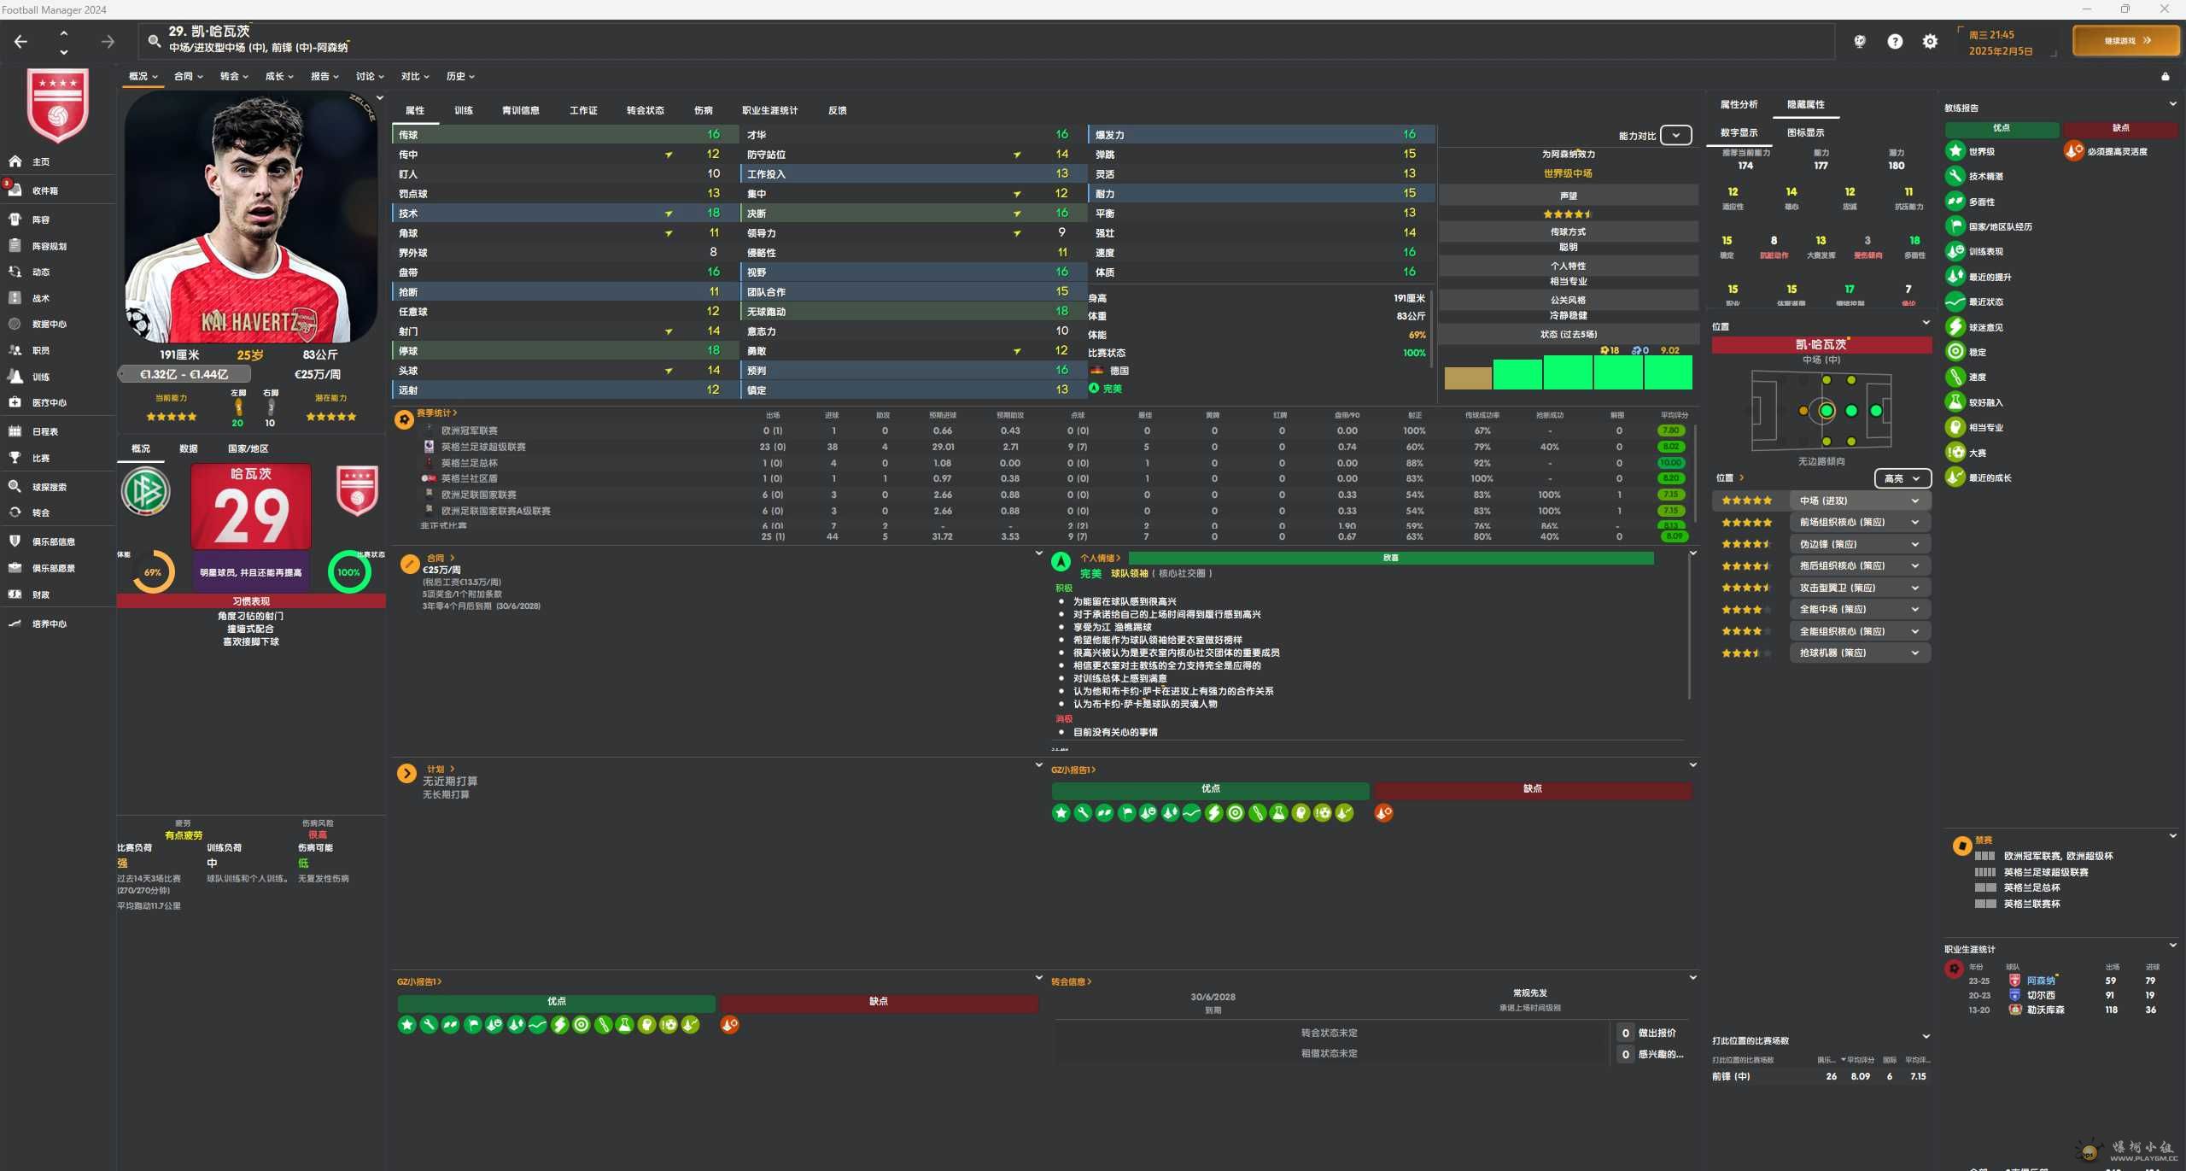Expand the 中场 (进攻) role dropdown
The height and width of the screenshot is (1171, 2186).
pyautogui.click(x=1859, y=501)
